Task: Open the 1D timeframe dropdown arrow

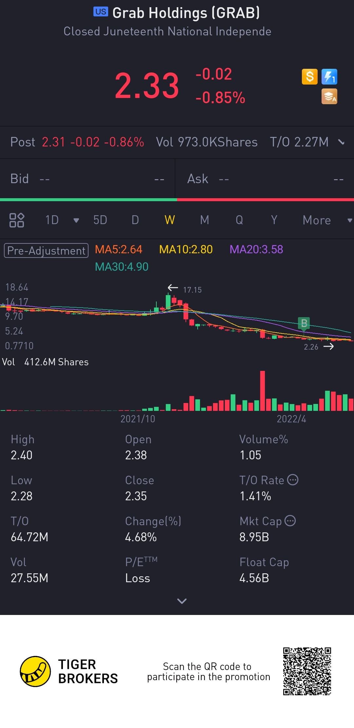Action: pos(76,220)
